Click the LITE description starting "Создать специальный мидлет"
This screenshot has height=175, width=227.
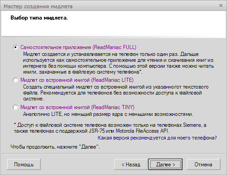click(x=116, y=93)
